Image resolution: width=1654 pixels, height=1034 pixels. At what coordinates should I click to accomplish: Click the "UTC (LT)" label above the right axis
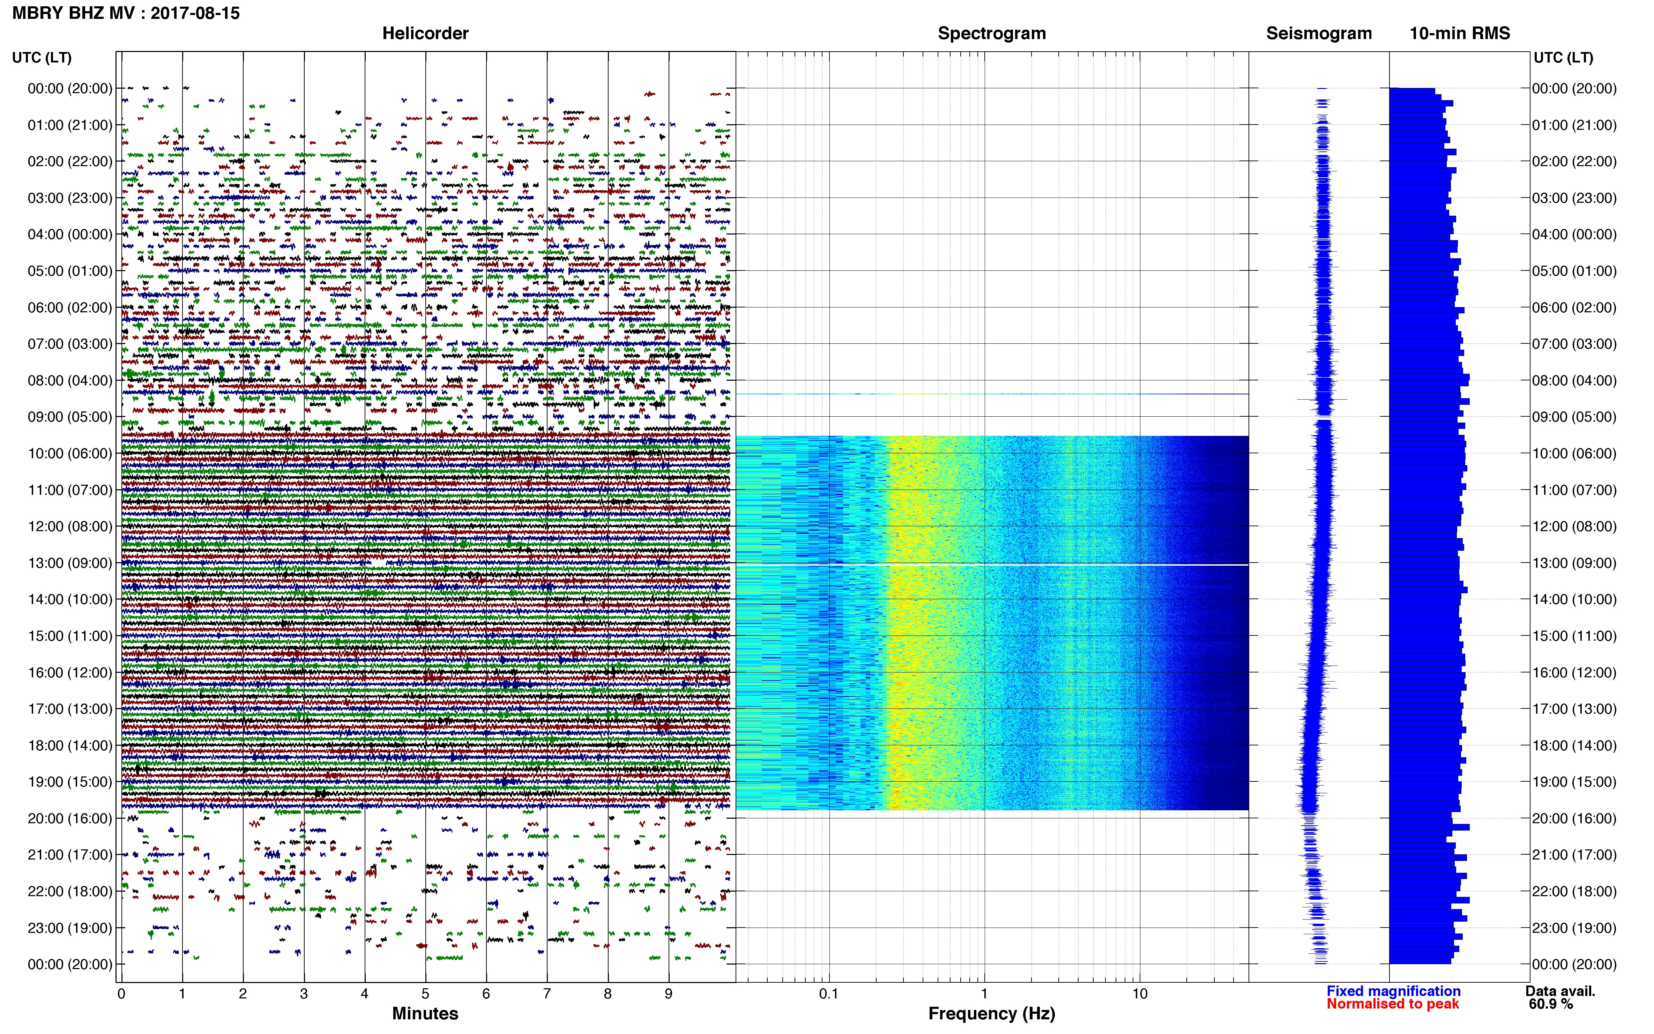coord(1563,58)
